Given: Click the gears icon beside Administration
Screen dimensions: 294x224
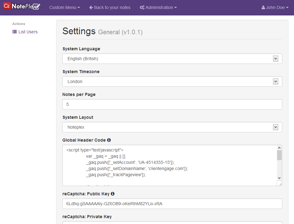Looking at the screenshot, I should (x=142, y=7).
